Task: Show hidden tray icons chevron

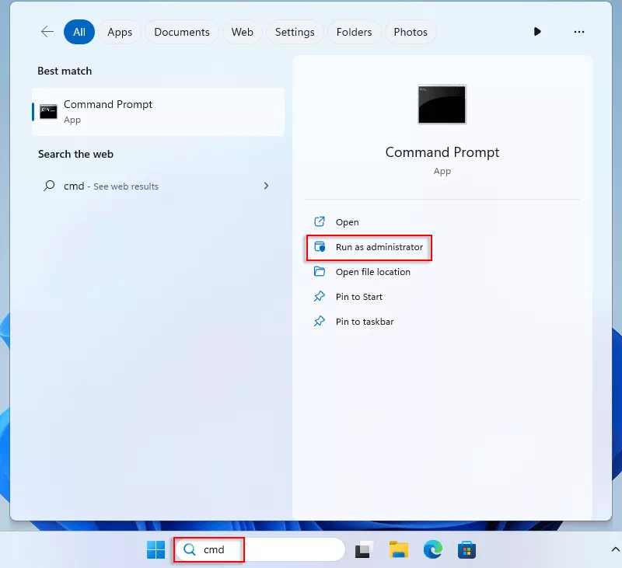Action: click(x=615, y=549)
